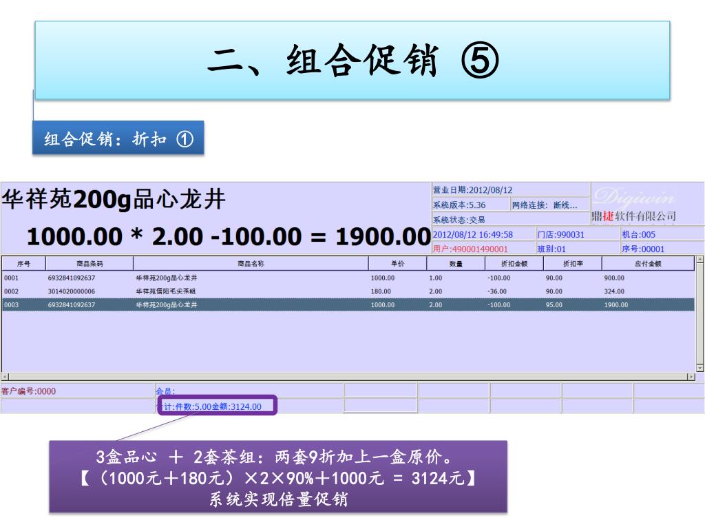Click the 商品条码 column header
Viewport: 705px width, 529px height.
click(90, 264)
